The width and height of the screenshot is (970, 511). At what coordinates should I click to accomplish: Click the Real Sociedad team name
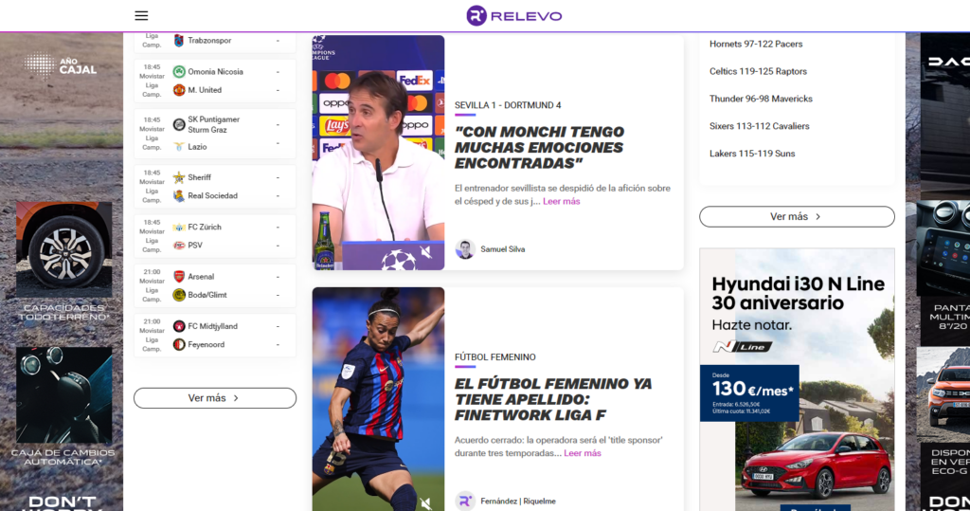[213, 195]
